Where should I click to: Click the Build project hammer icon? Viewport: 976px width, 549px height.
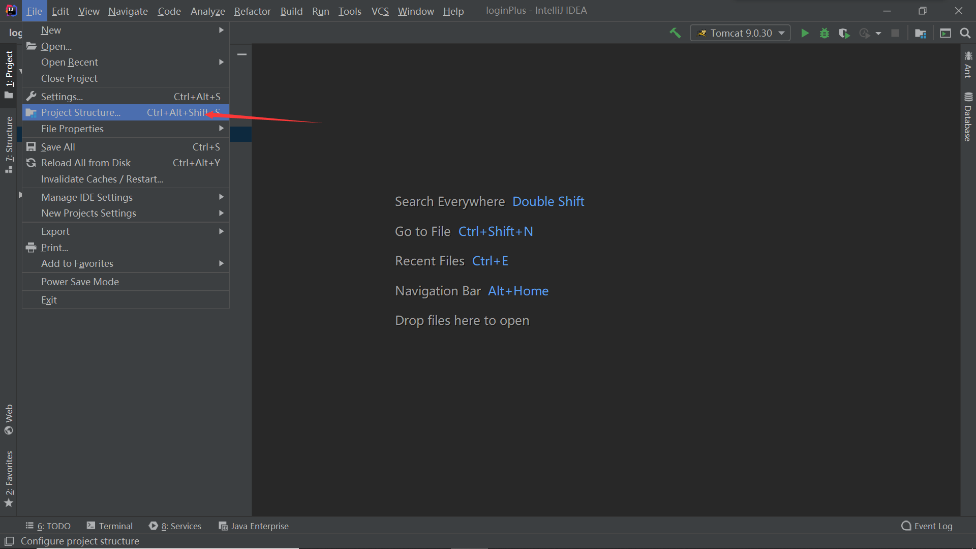675,34
